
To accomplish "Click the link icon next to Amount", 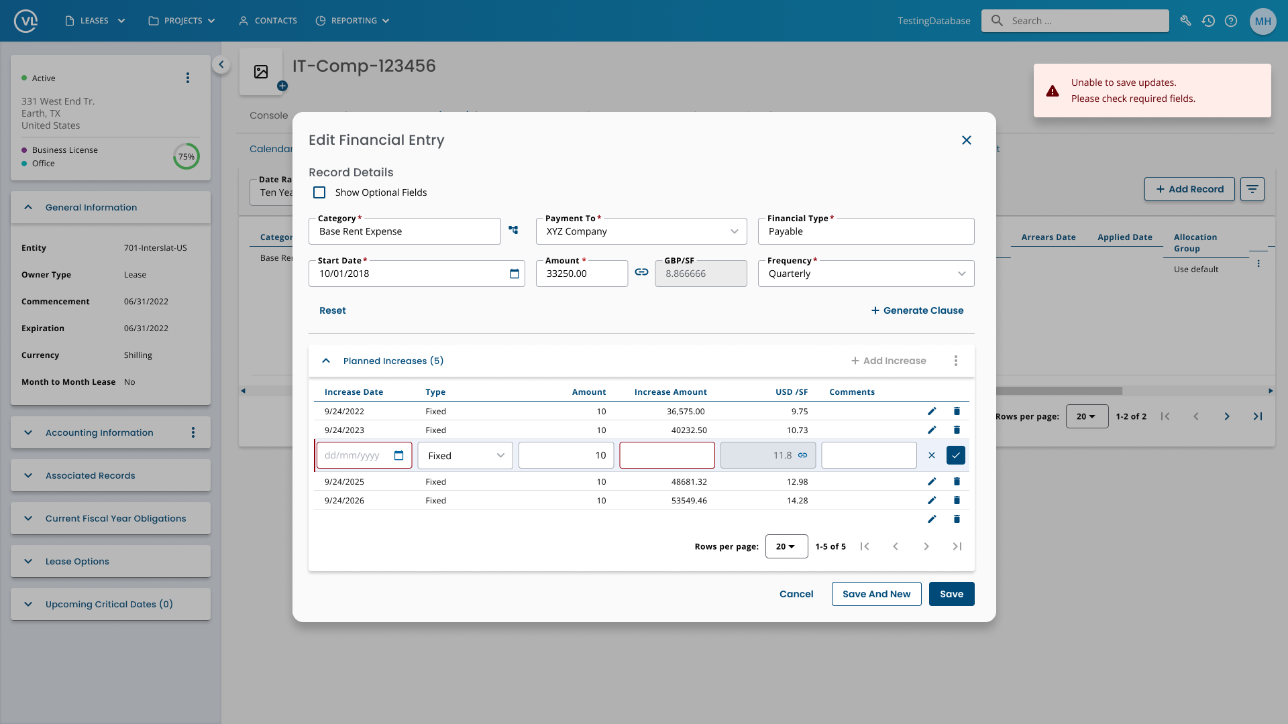I will 641,272.
